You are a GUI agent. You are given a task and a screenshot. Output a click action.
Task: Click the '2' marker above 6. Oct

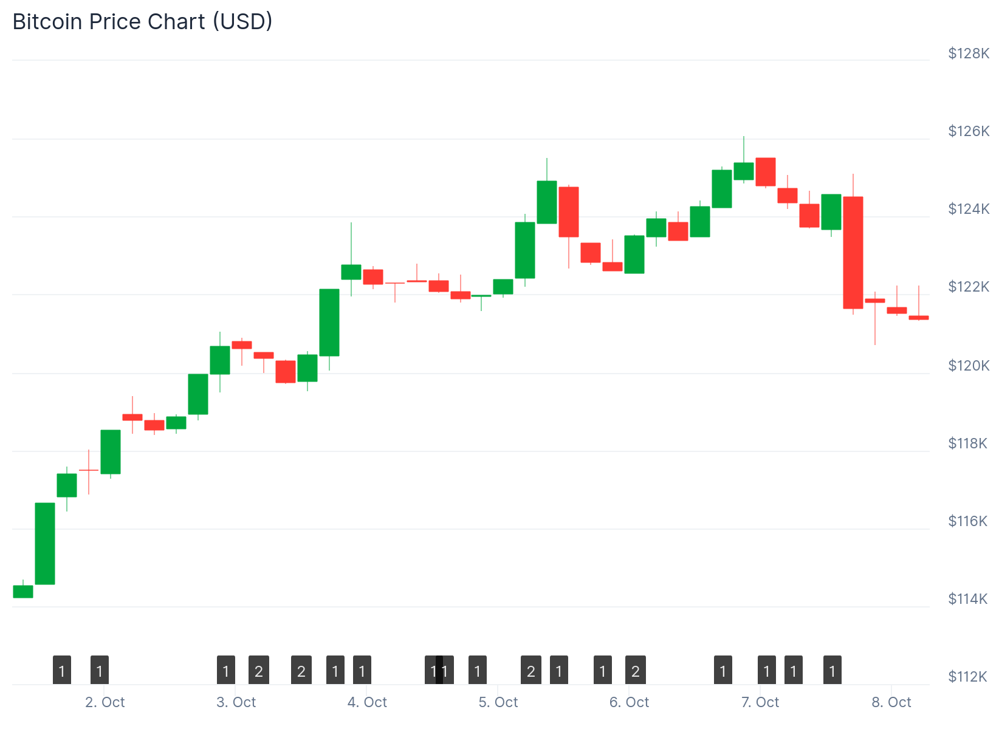pos(636,670)
